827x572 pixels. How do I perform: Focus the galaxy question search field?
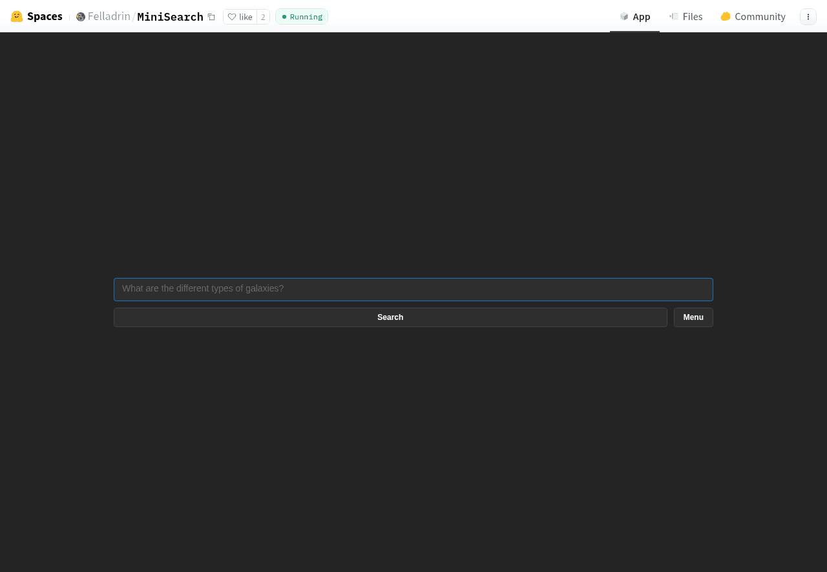[x=413, y=288]
